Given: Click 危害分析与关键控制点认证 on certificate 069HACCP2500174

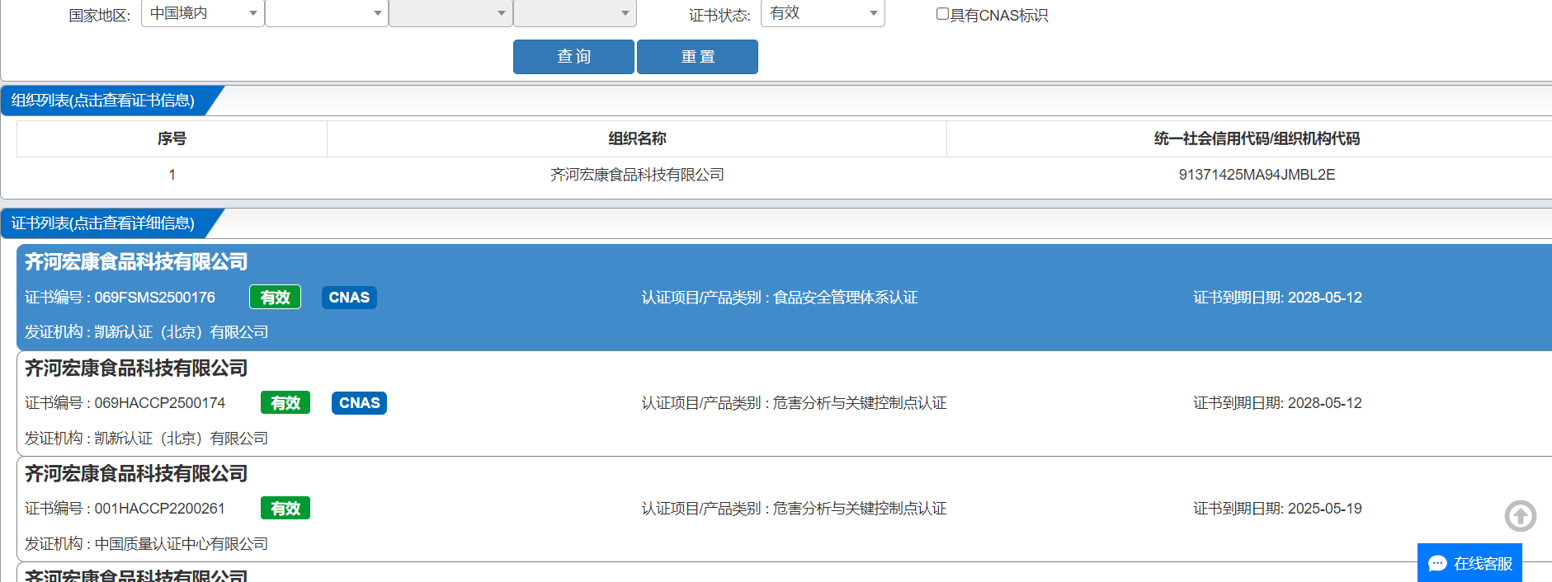Looking at the screenshot, I should point(860,403).
